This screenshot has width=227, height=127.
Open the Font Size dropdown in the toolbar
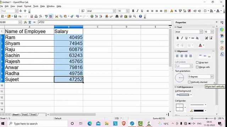pos(128,11)
